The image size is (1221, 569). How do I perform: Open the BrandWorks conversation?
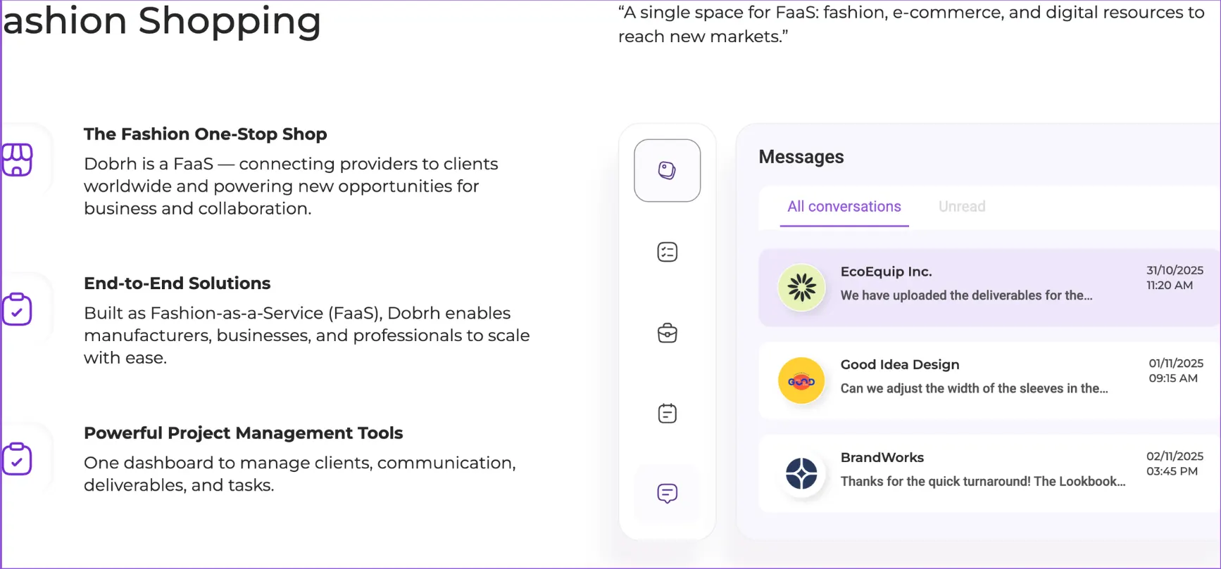tap(989, 473)
